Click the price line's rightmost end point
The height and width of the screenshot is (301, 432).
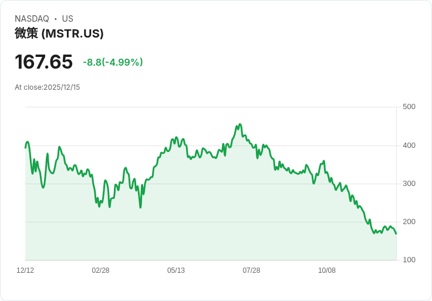click(x=396, y=234)
